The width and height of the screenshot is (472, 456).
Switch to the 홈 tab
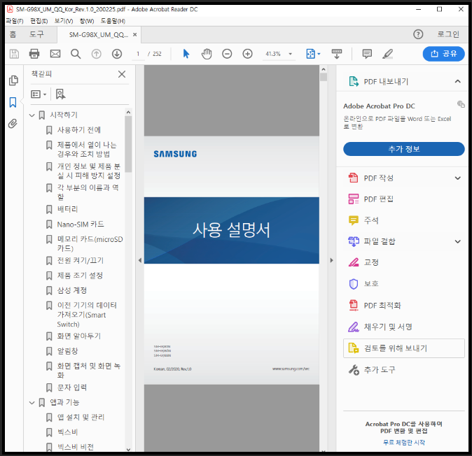coord(13,34)
